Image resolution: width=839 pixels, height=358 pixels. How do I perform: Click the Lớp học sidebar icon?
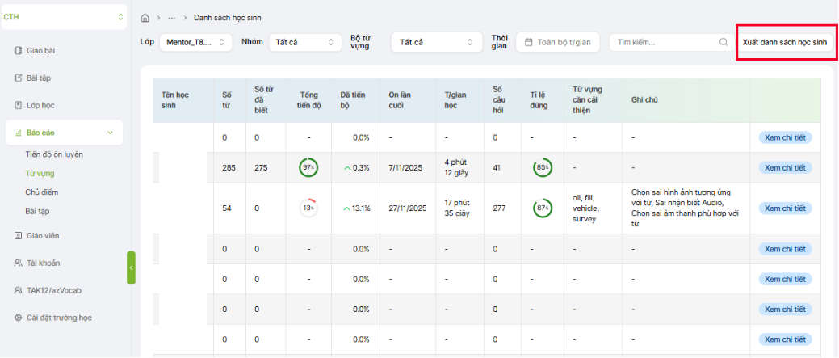18,105
